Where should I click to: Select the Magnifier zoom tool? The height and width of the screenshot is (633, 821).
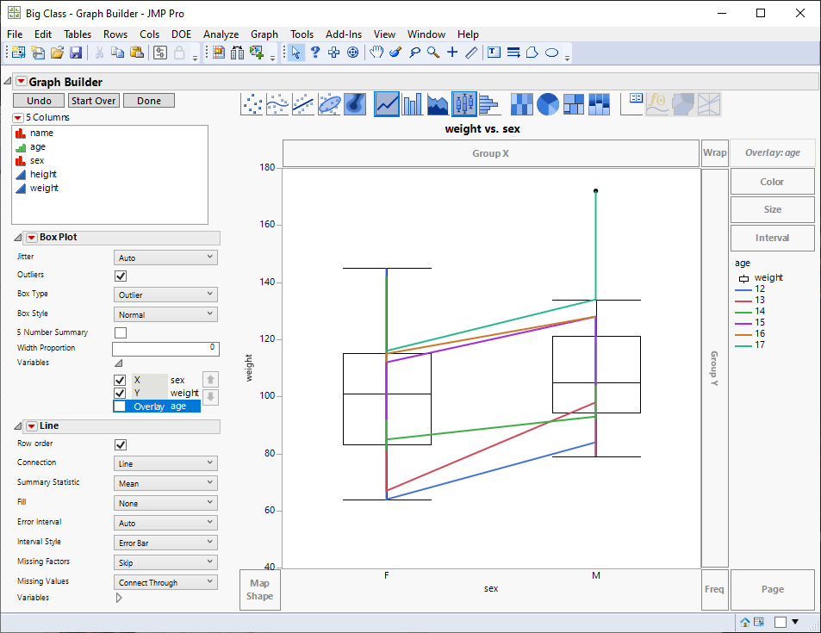tap(433, 53)
